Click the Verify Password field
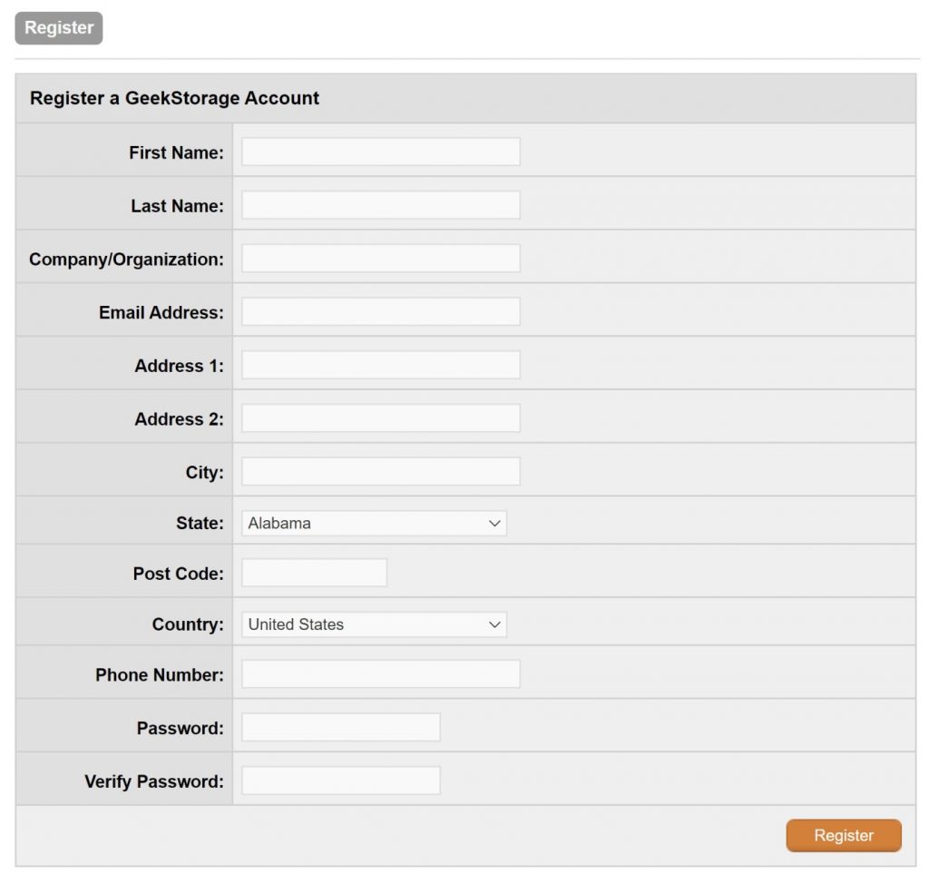Viewport: 929px width, 874px height. (341, 781)
